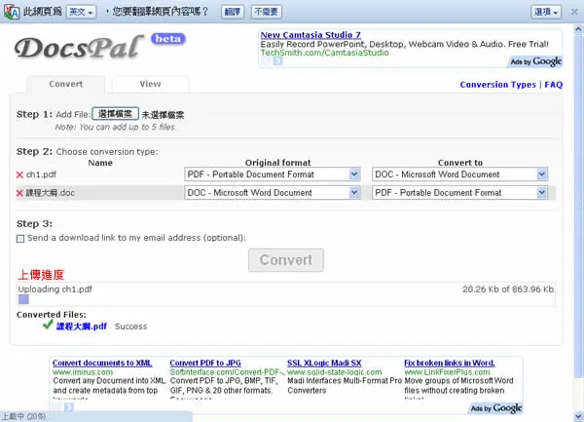Click the DocsPal logo
Image resolution: width=584 pixels, height=422 pixels.
coord(79,49)
